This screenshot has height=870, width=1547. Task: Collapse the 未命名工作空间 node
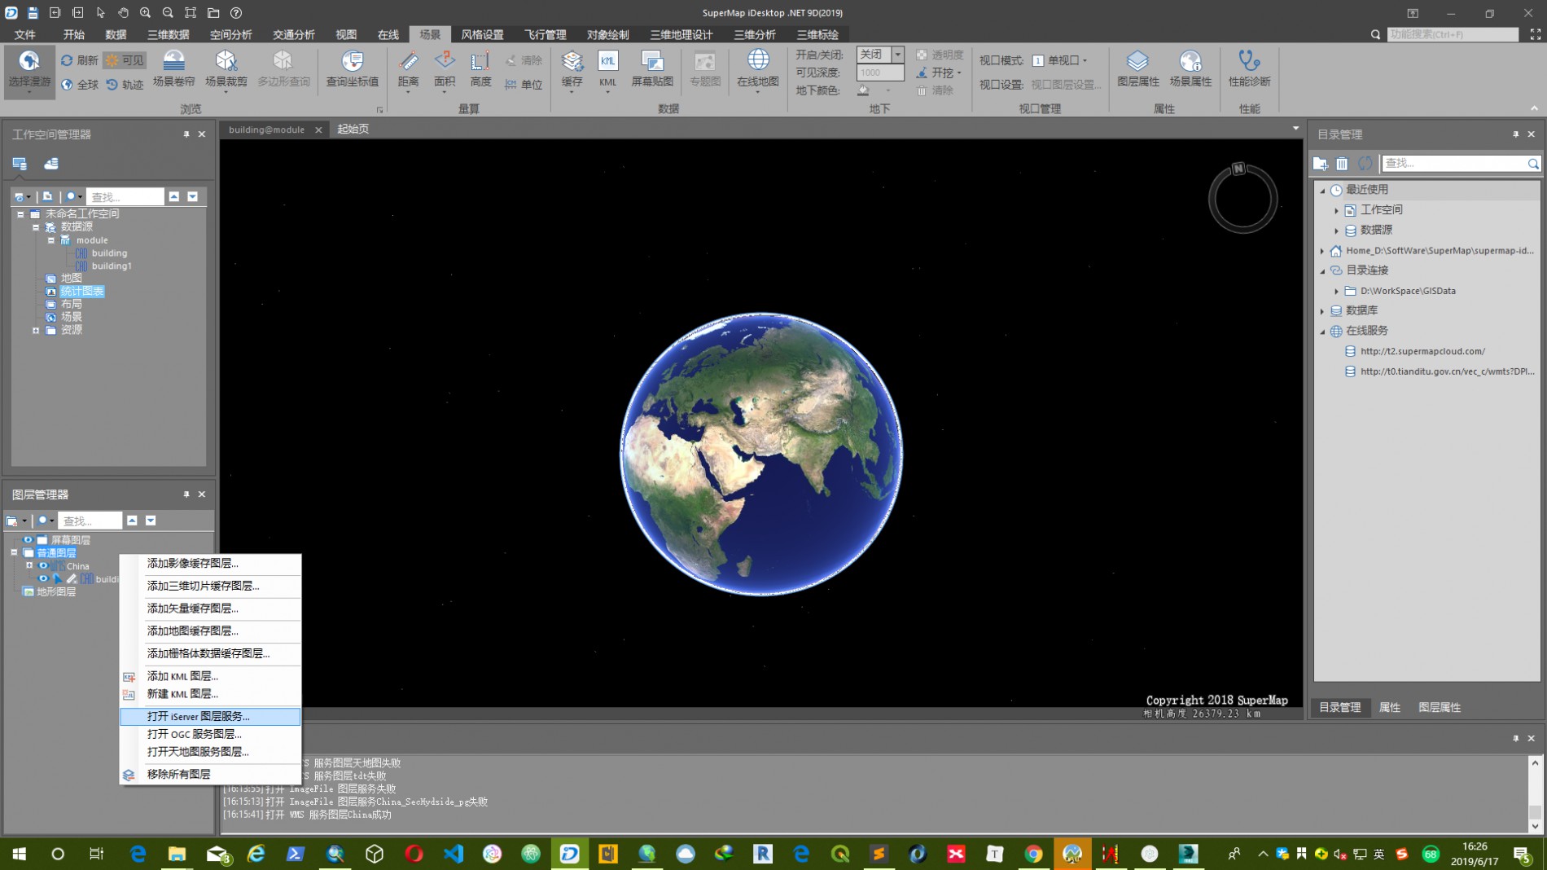(x=20, y=214)
